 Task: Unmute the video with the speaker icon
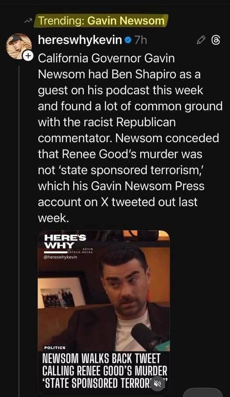pos(158,383)
